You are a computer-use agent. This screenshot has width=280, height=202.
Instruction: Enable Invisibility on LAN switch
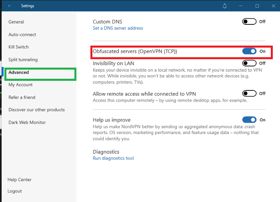coord(249,63)
